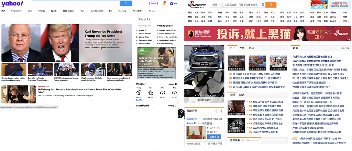Click the Yahoo search input field
This screenshot has width=352, height=151.
(x=76, y=3)
